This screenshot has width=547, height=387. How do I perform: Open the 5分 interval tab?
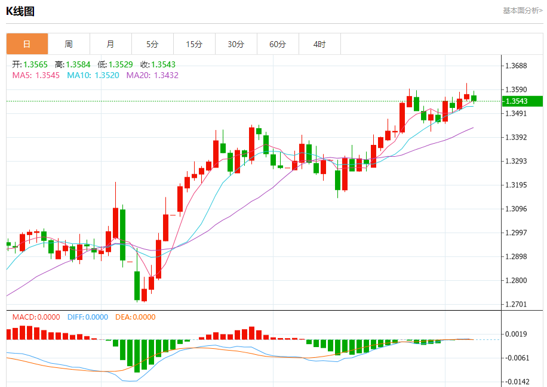coord(152,44)
